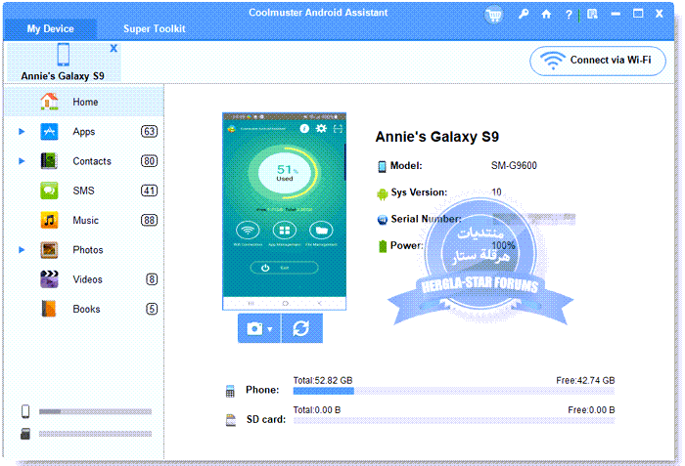Click the Phone storage usage bar
Viewport: 685px width, 466px height.
pyautogui.click(x=454, y=391)
